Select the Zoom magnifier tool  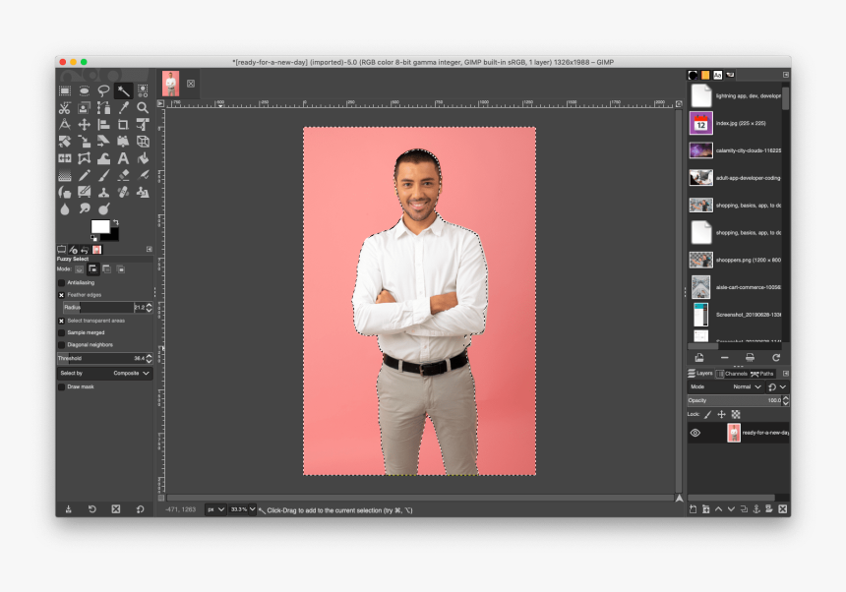[x=143, y=108]
